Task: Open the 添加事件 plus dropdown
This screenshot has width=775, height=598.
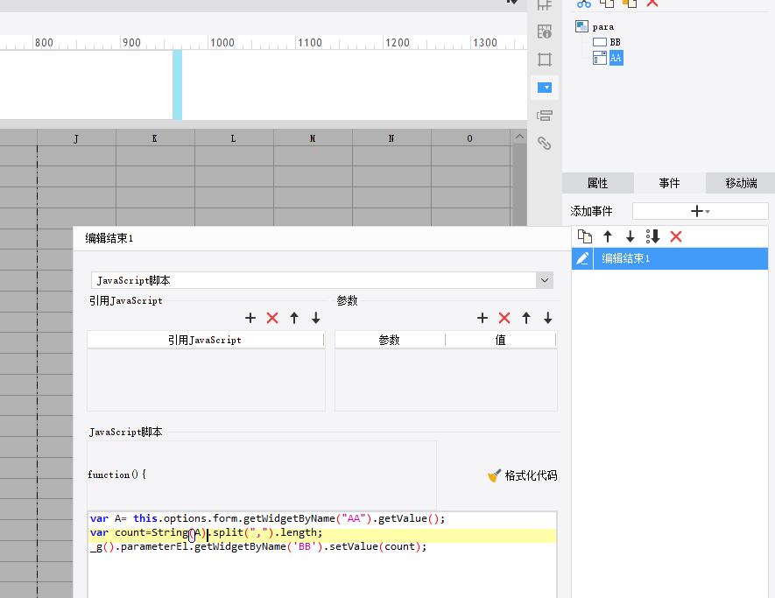Action: pyautogui.click(x=700, y=212)
